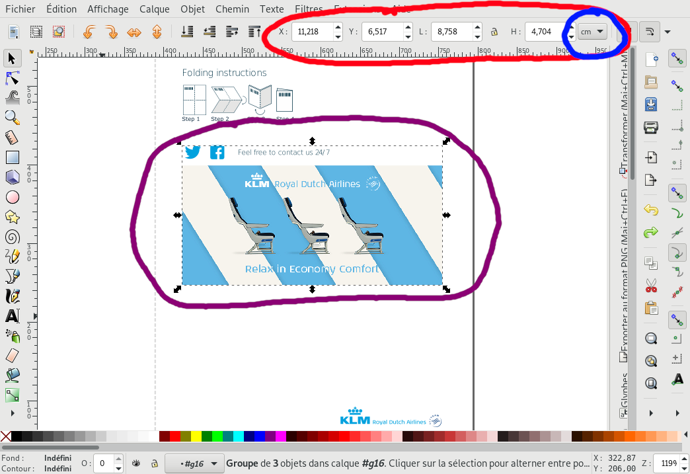This screenshot has height=474, width=690.
Task: Decrease opacity O value stepper
Action: [x=118, y=468]
